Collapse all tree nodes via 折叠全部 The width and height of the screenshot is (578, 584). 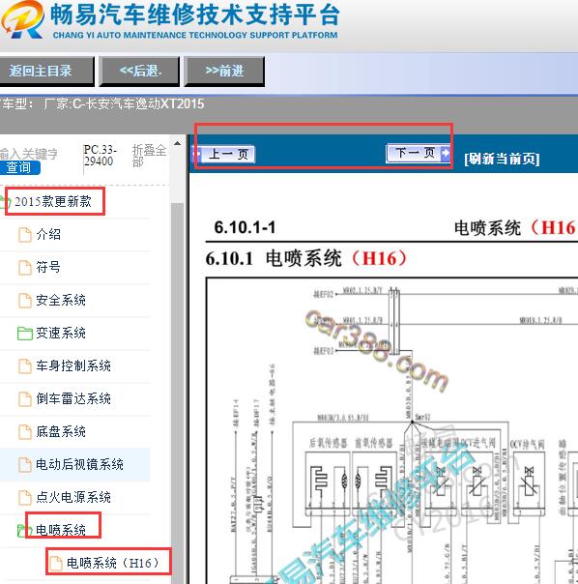pos(149,156)
